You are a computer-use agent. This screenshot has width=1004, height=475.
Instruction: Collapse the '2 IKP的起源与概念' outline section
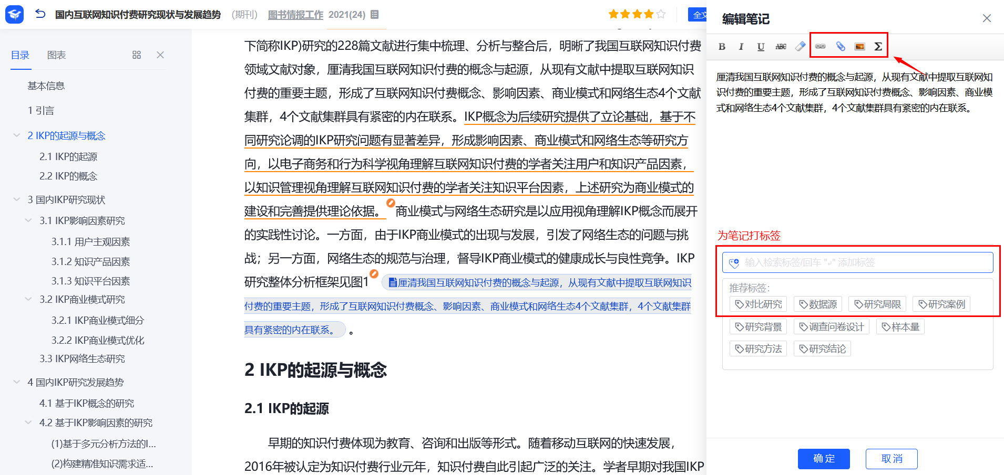point(17,135)
